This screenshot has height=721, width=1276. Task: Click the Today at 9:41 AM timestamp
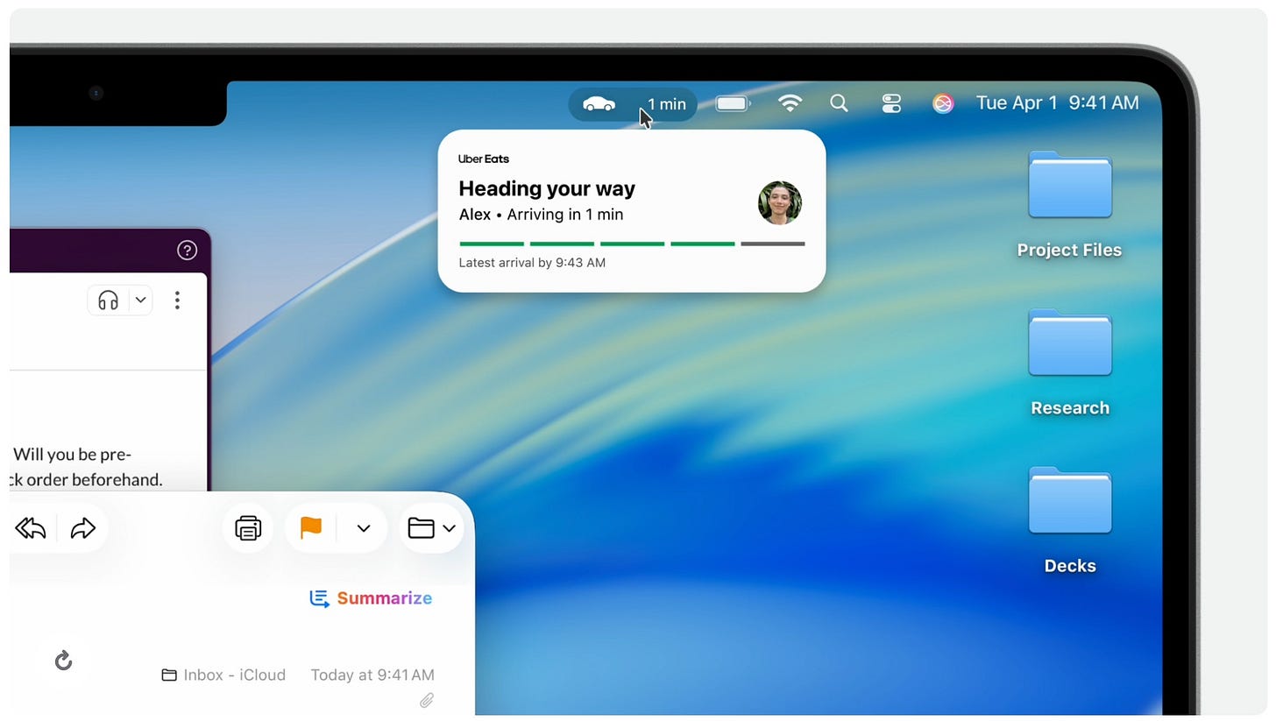click(x=372, y=675)
